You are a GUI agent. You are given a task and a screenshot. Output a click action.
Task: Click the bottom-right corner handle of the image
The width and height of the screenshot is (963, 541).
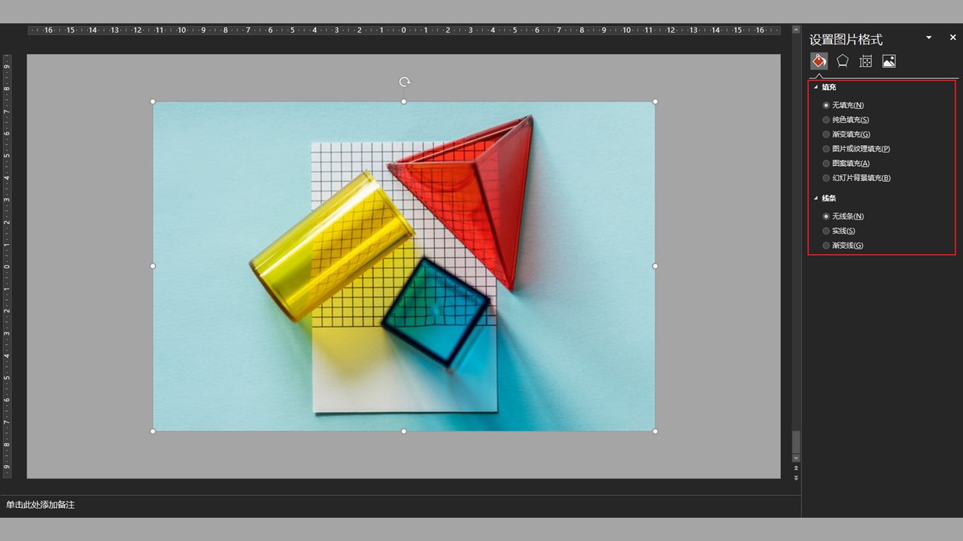coord(655,431)
